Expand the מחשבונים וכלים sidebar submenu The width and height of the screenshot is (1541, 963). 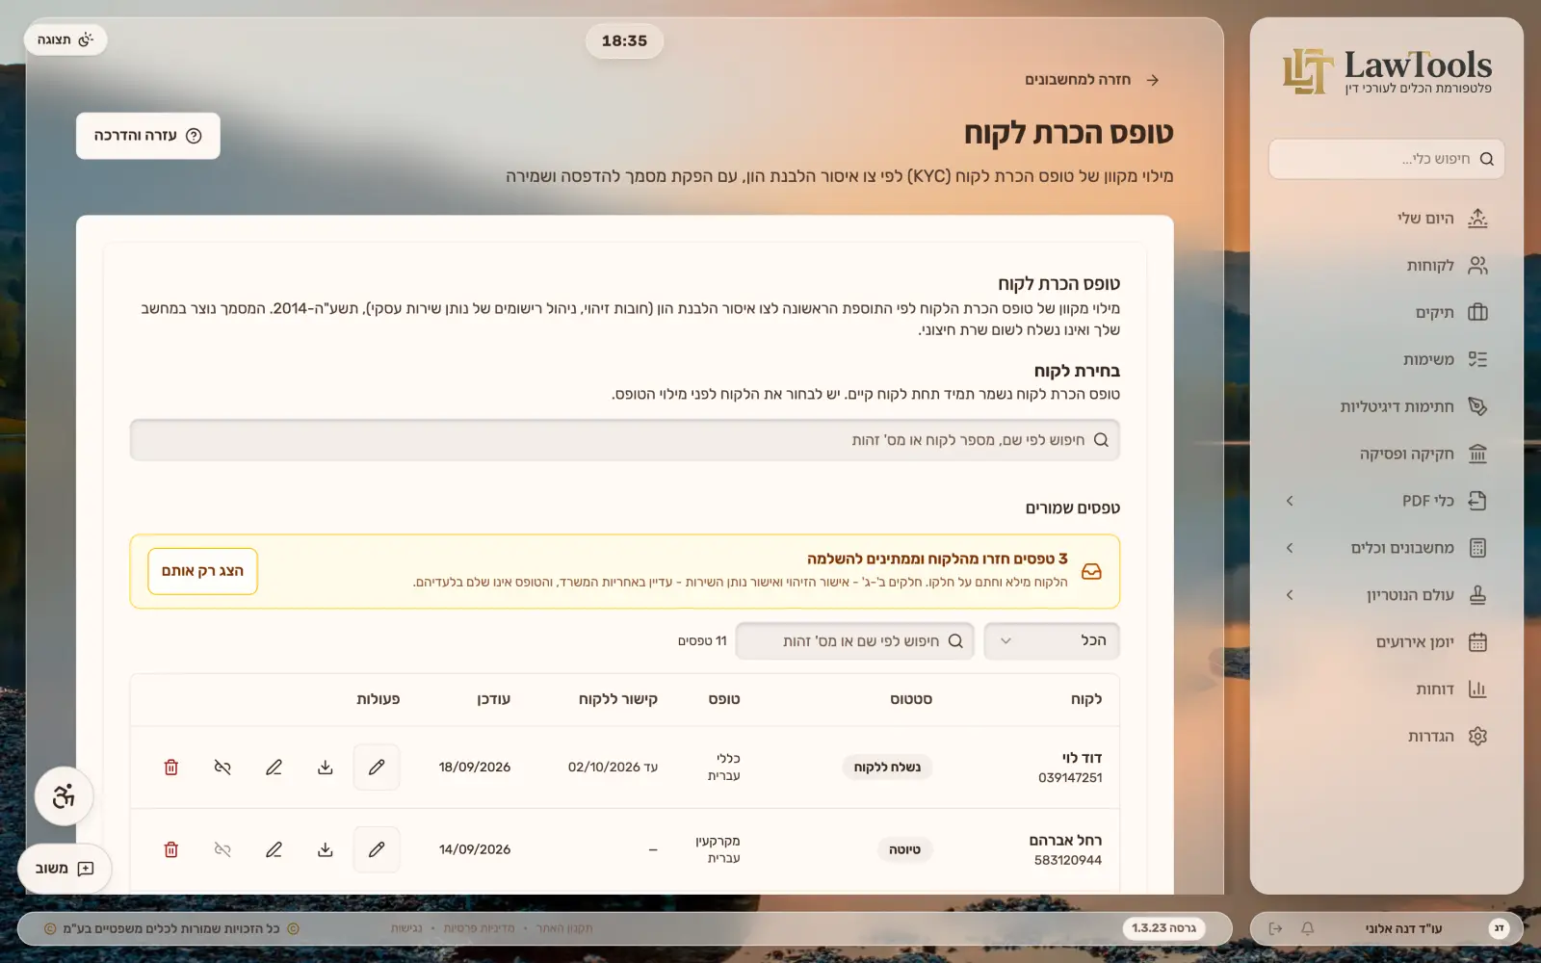pyautogui.click(x=1290, y=548)
